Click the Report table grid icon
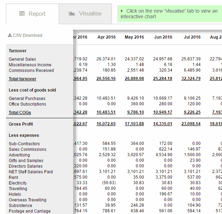Viewport: 222px width, 214px height. tap(22, 14)
